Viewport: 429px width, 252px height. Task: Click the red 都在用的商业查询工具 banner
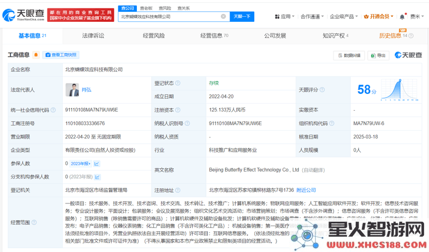80,15
